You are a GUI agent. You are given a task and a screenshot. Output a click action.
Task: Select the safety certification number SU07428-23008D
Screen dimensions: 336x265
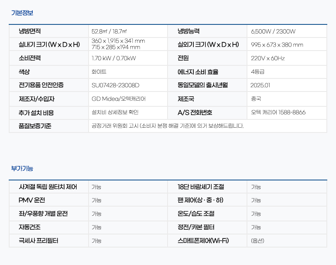point(115,85)
